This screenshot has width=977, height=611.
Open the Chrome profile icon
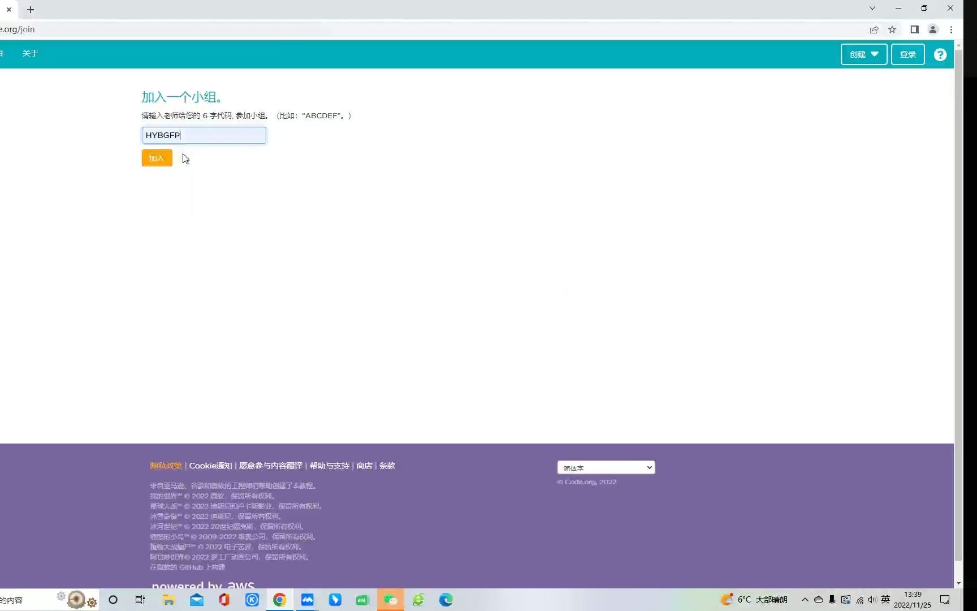click(933, 29)
